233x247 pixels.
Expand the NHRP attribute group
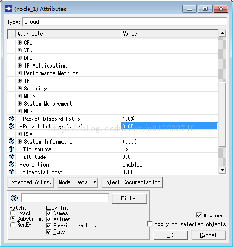[x=19, y=111]
